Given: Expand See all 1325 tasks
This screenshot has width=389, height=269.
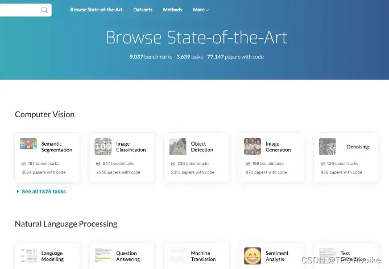Looking at the screenshot, I should (41, 191).
